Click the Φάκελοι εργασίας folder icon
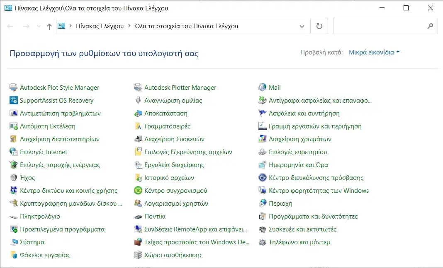The image size is (443, 268). point(13,255)
